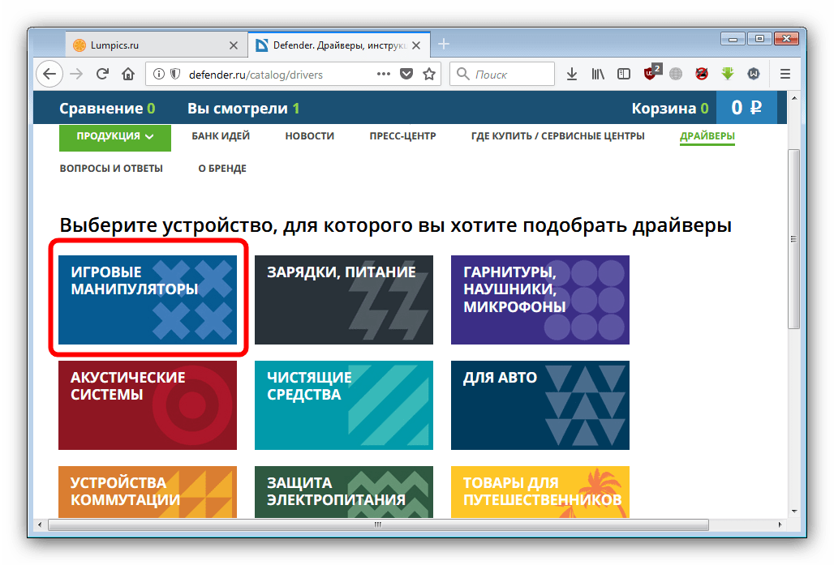Open the НОВОСТИ menu item
This screenshot has height=565, width=834.
[x=309, y=136]
